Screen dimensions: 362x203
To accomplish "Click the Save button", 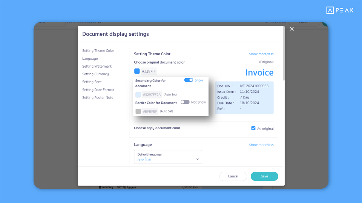I will [x=264, y=176].
